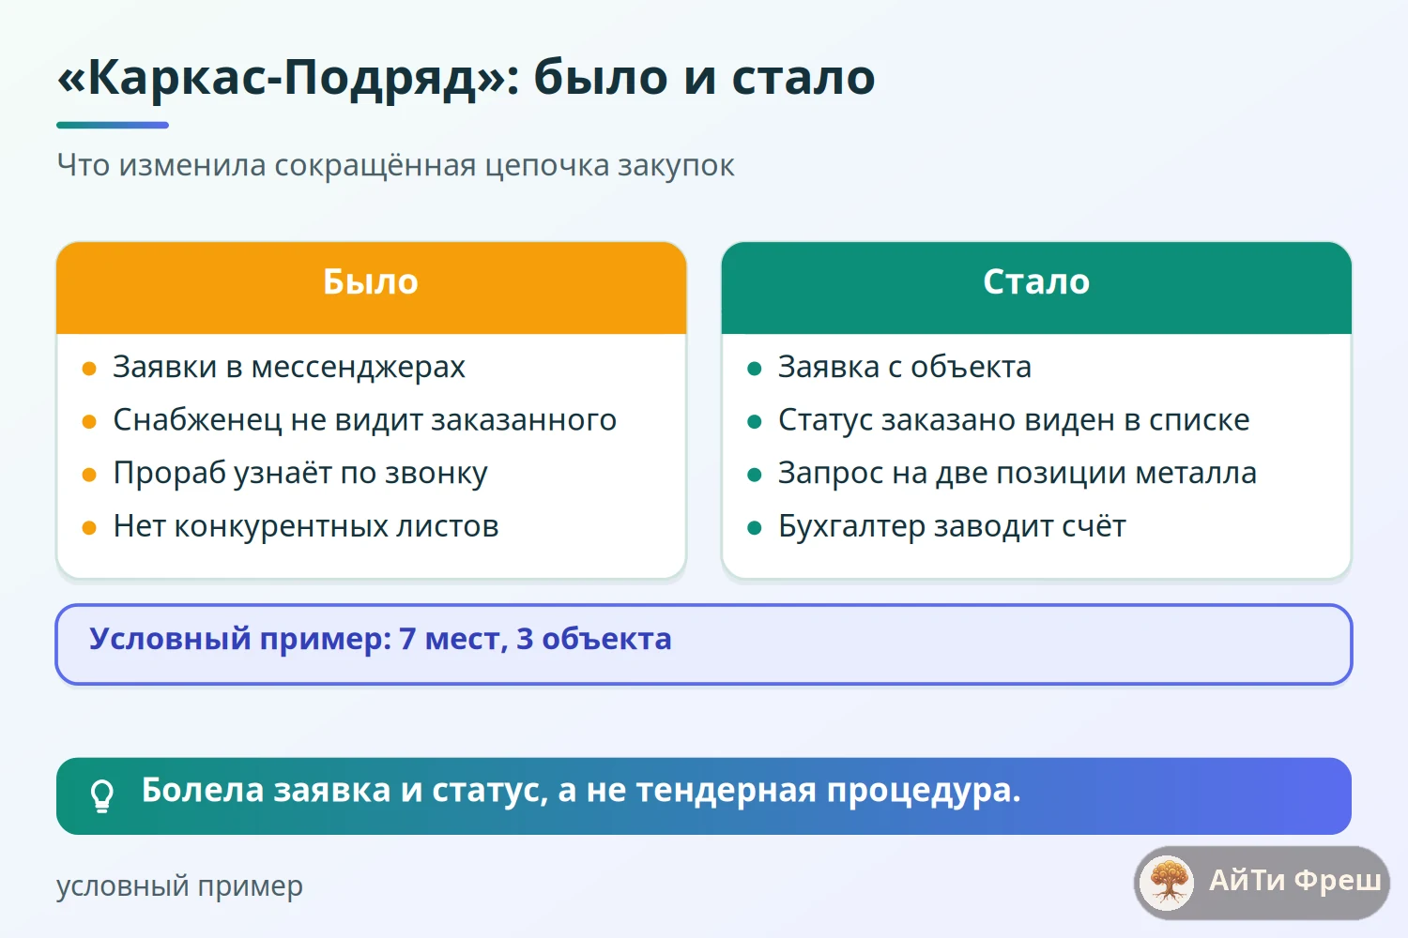
Task: Click subtitle Что изменила сокращённая цепочка закупок
Action: click(x=395, y=165)
